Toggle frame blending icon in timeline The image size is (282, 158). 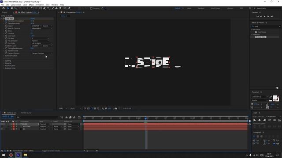coord(70,117)
